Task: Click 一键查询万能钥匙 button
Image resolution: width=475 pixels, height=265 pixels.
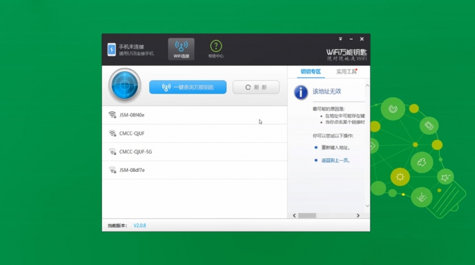Action: click(188, 87)
